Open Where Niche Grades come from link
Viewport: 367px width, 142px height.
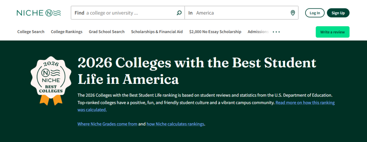107,124
